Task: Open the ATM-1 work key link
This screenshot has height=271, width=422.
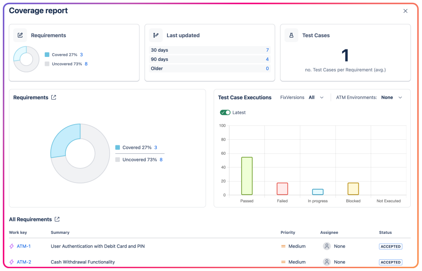Action: pos(24,246)
